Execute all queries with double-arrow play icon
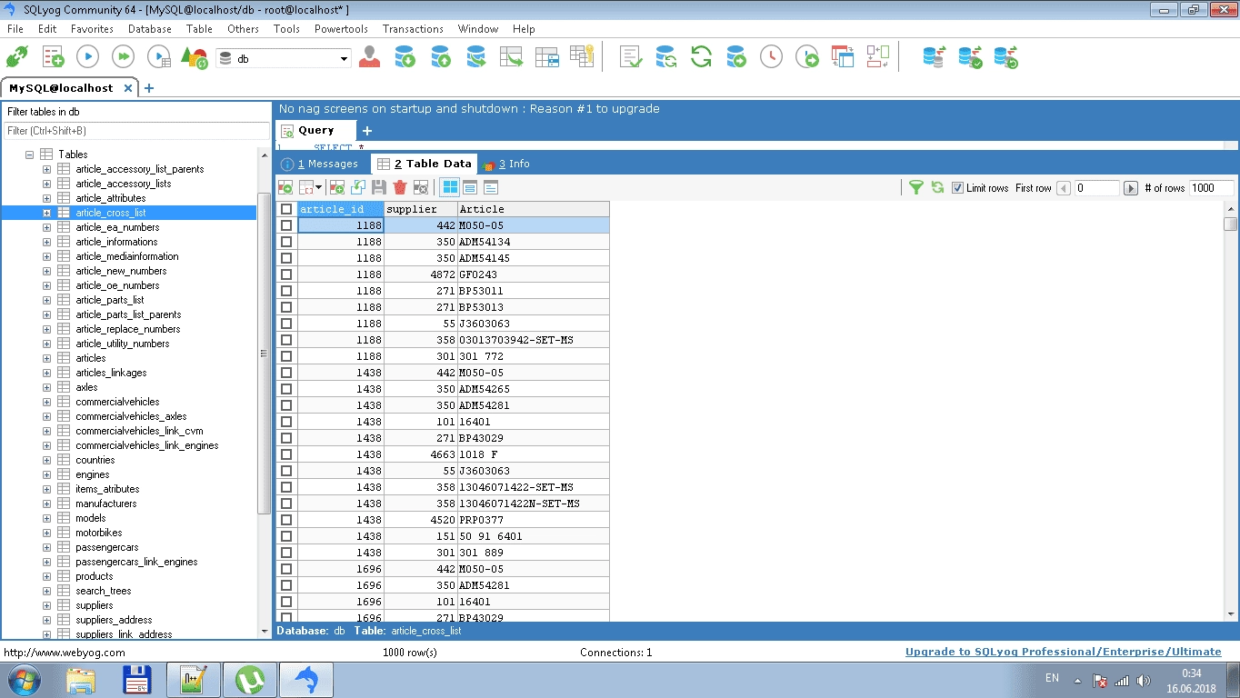The image size is (1240, 698). (x=123, y=58)
